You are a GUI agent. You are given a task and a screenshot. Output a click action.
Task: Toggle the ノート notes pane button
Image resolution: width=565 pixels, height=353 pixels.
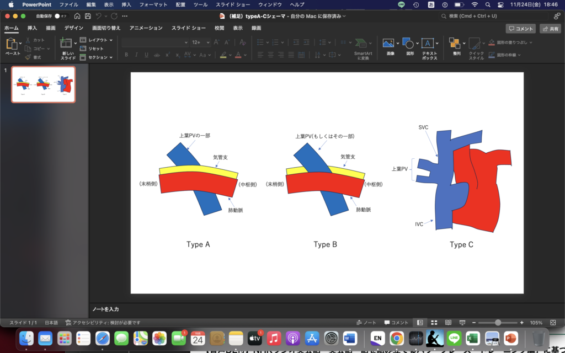coord(366,323)
